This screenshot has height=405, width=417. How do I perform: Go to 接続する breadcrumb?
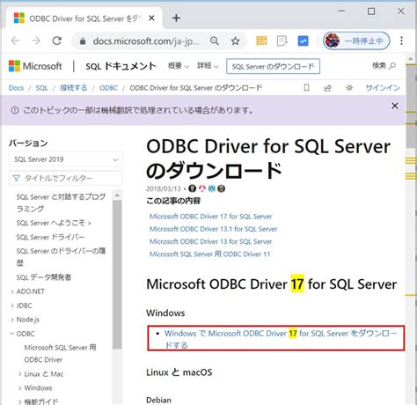click(x=73, y=88)
